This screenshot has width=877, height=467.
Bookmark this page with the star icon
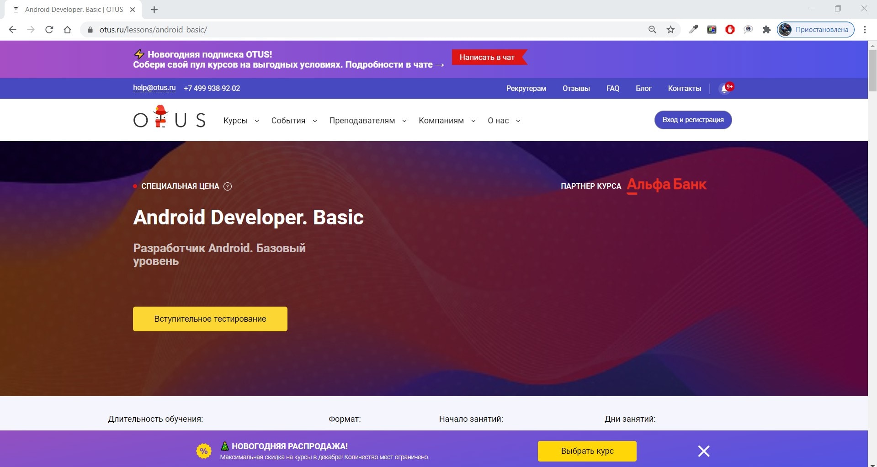tap(670, 30)
